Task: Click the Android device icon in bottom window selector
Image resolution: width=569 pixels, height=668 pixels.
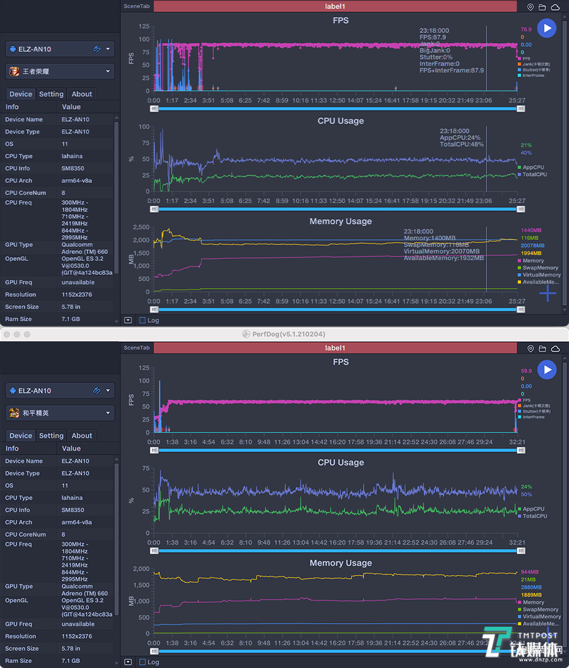Action: [x=13, y=391]
